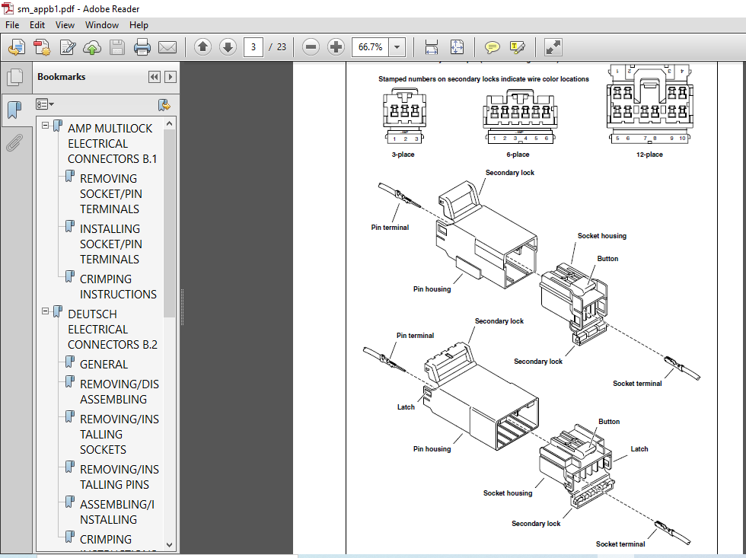Click the Fit one full page icon
746x558 pixels.
457,47
